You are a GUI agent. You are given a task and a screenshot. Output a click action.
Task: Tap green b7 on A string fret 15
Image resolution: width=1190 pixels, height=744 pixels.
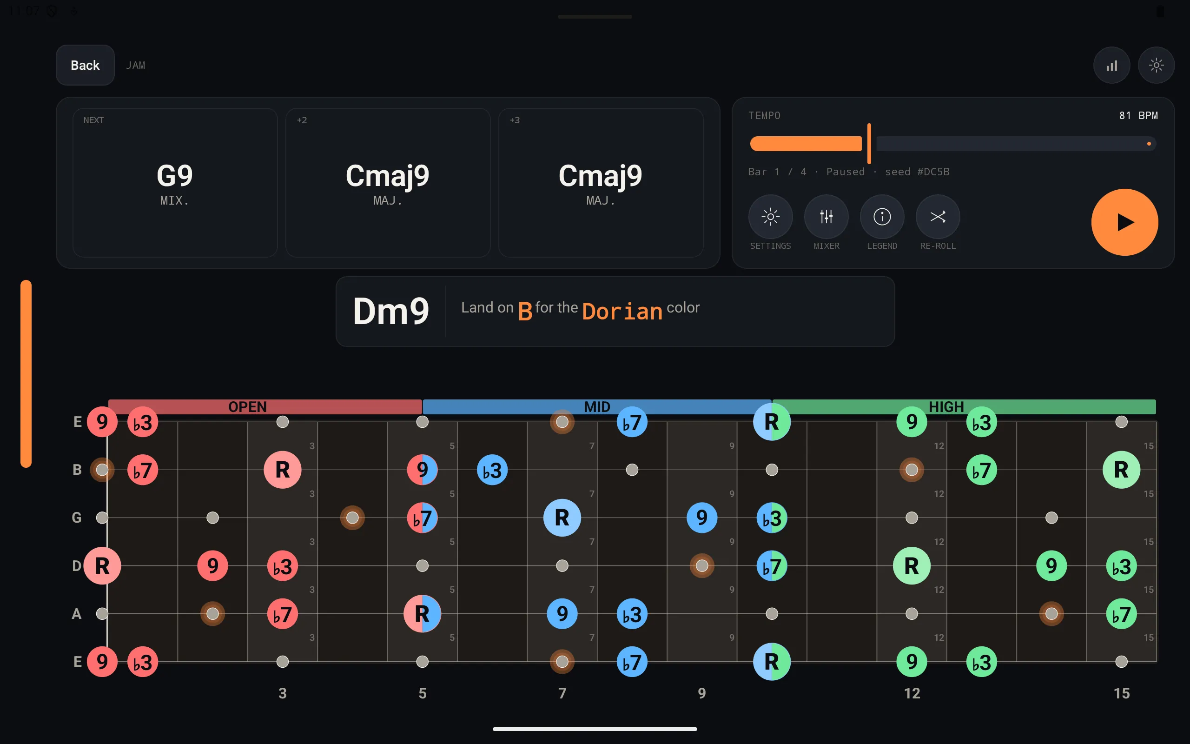[1121, 614]
